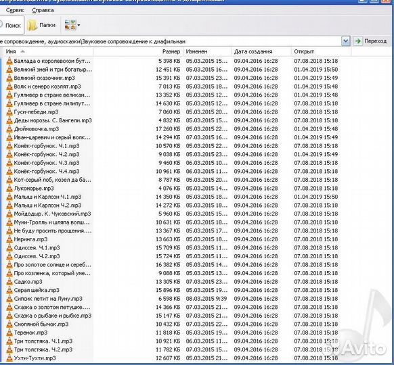The height and width of the screenshot is (365, 394).
Task: Select the VLC icon of Теремок.mp3
Action: 9,333
